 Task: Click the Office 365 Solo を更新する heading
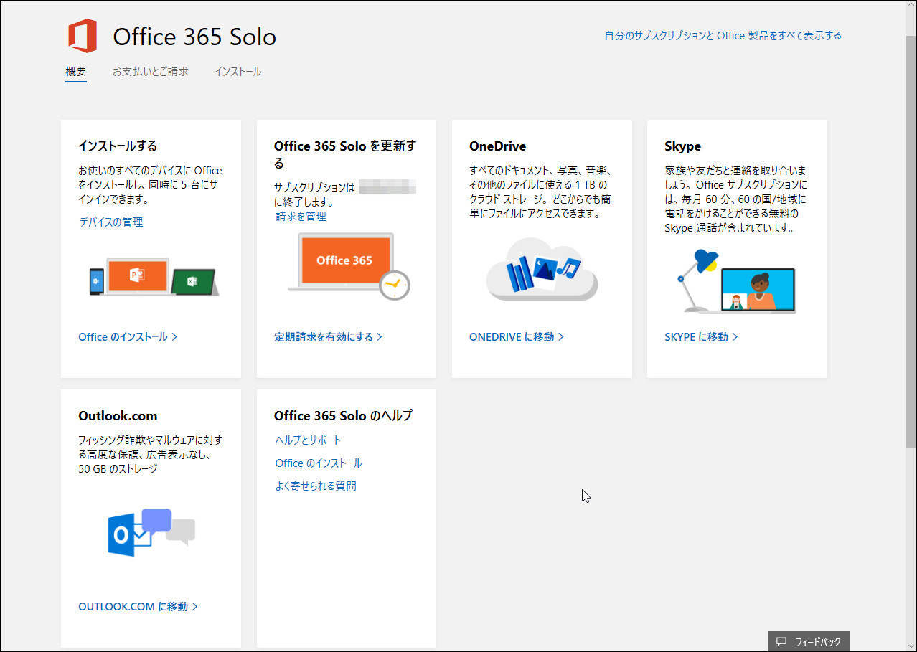click(x=345, y=154)
